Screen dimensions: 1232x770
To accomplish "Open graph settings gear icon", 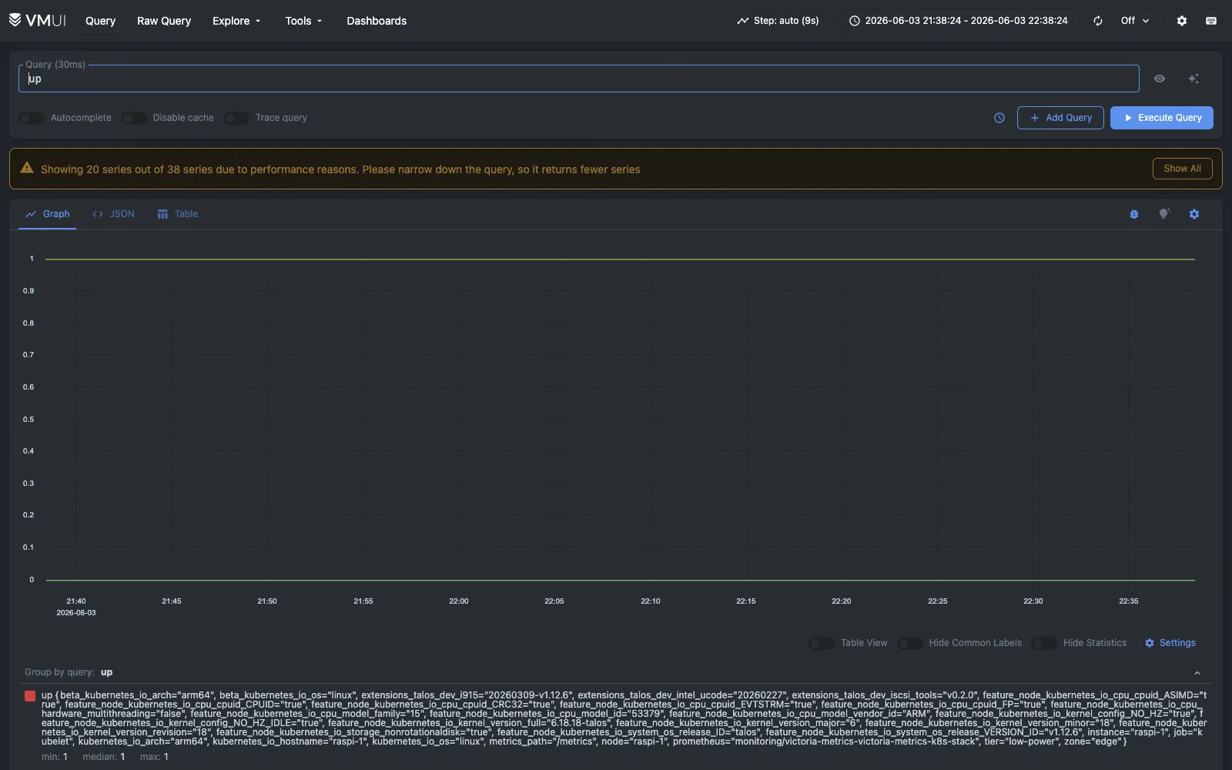I will pyautogui.click(x=1194, y=214).
